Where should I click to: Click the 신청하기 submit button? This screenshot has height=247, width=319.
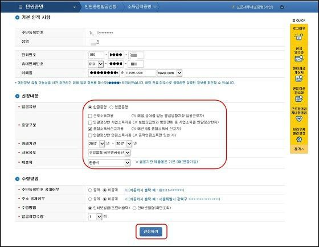coord(151,232)
